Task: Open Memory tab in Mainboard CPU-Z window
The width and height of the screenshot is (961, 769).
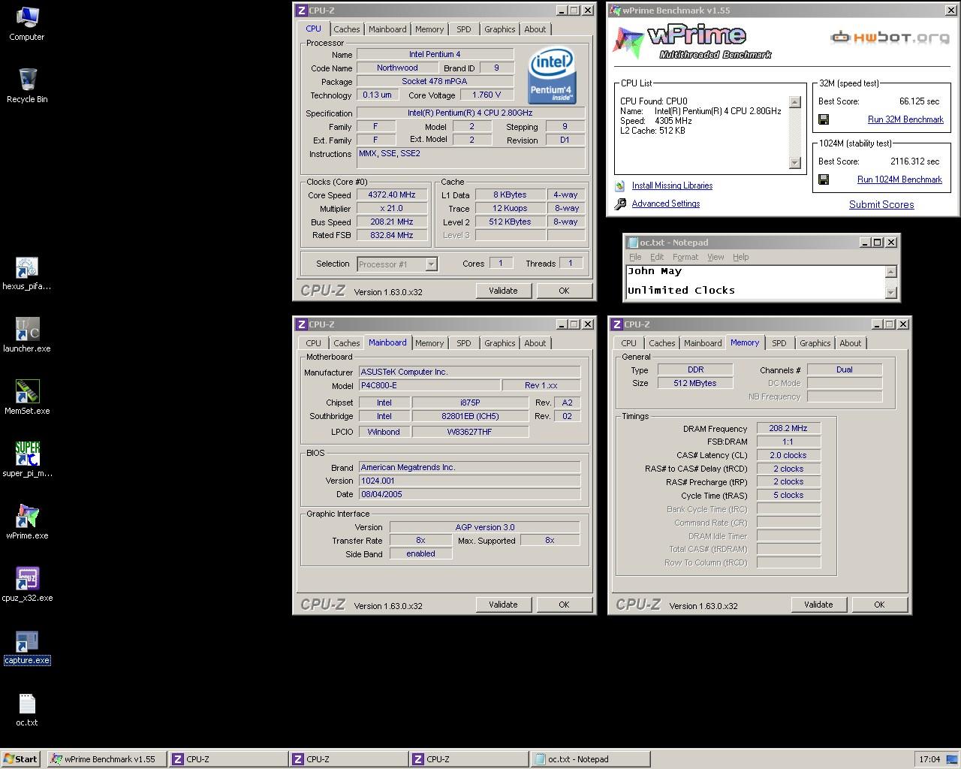Action: point(429,343)
